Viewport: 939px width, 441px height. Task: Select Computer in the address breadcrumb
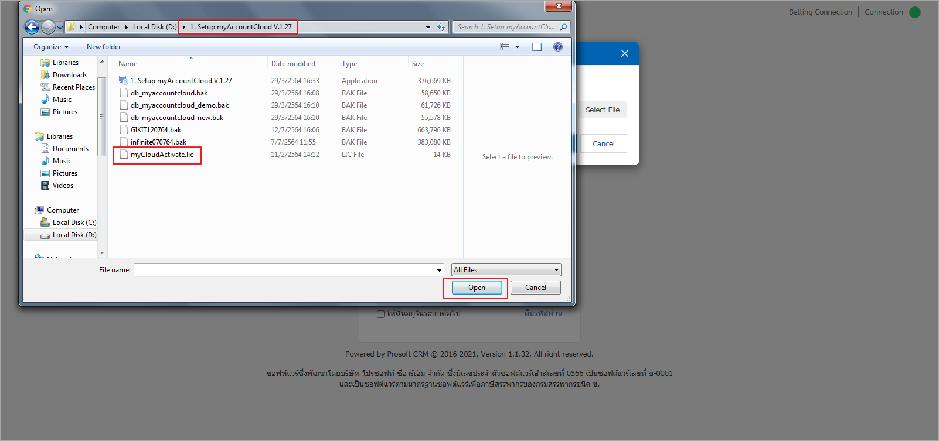pyautogui.click(x=104, y=27)
